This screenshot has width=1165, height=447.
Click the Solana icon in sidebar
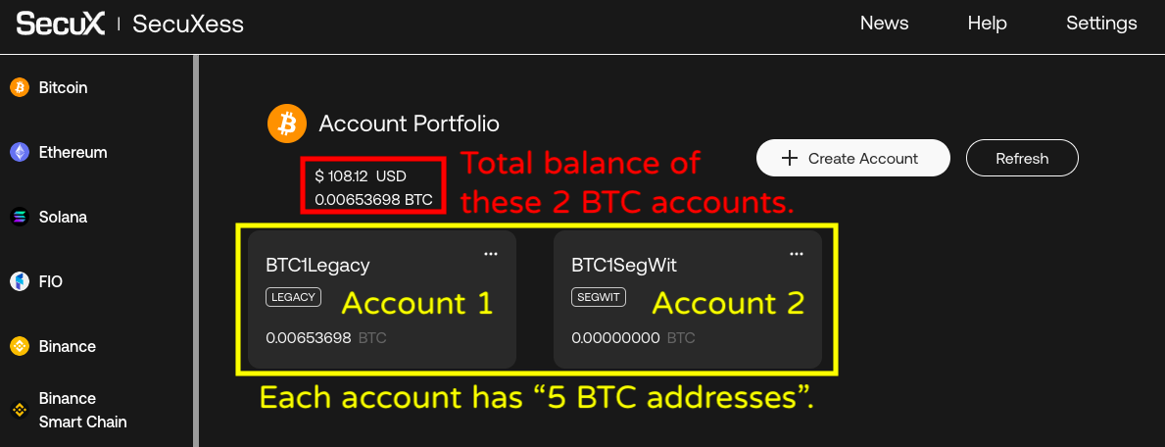click(x=20, y=218)
